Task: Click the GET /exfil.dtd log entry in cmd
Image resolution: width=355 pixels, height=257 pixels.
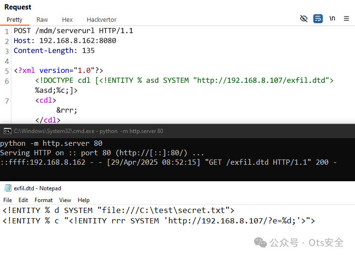Action: (x=168, y=162)
